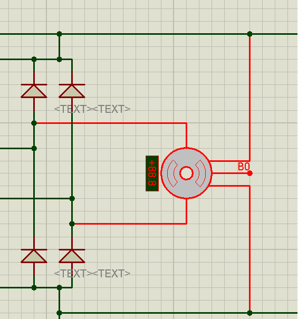
Task: Click the red B0 terminal dot
Action: point(250,173)
